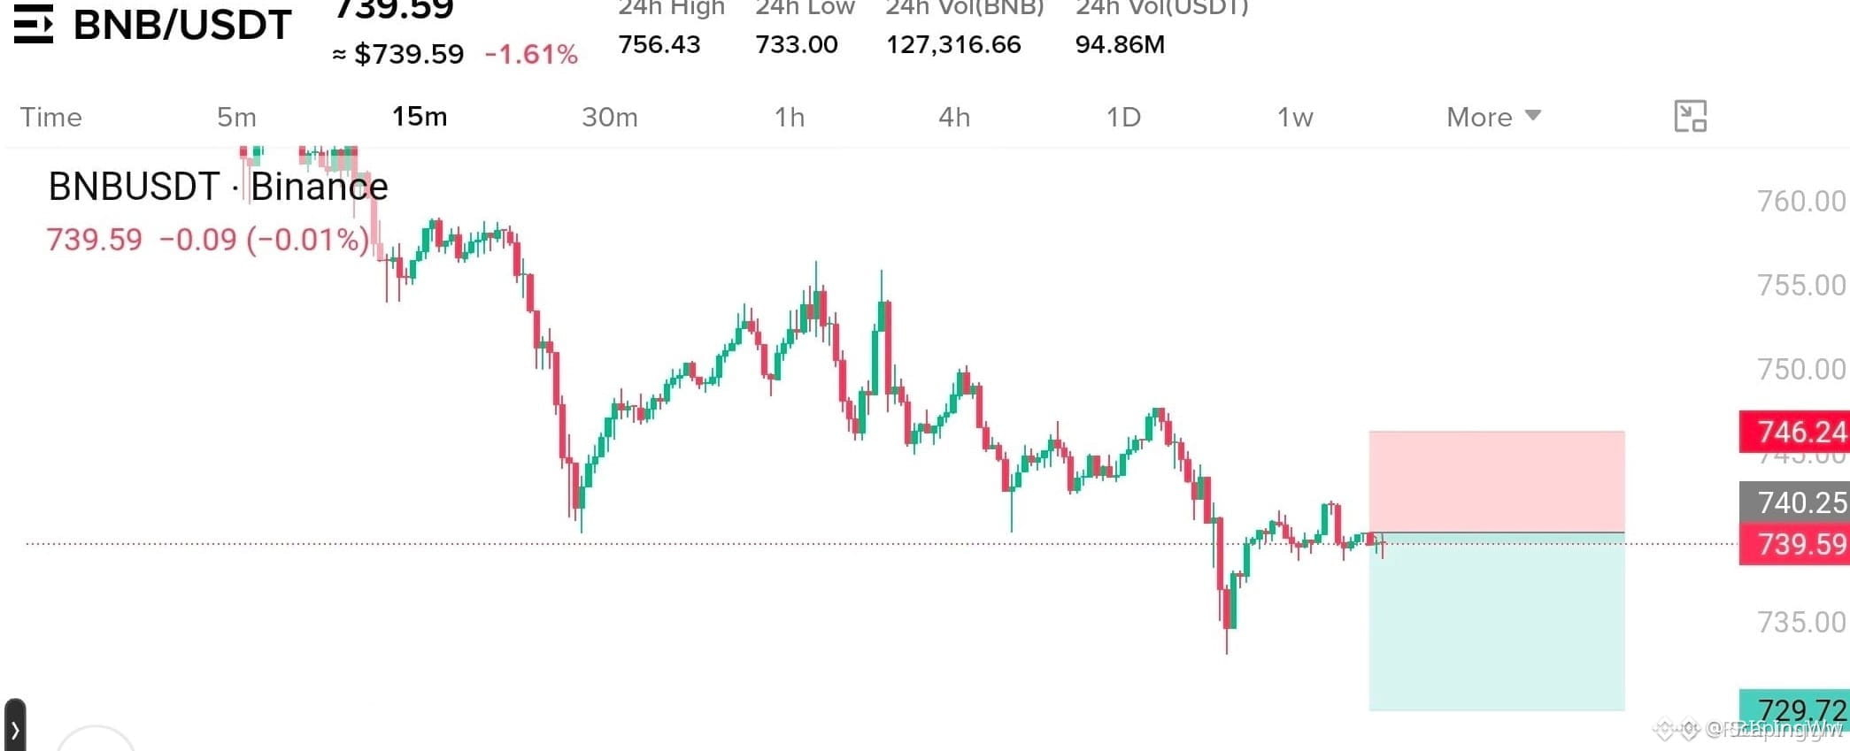Viewport: 1850px width, 751px height.
Task: Choose the 1D interval
Action: [x=1123, y=117]
